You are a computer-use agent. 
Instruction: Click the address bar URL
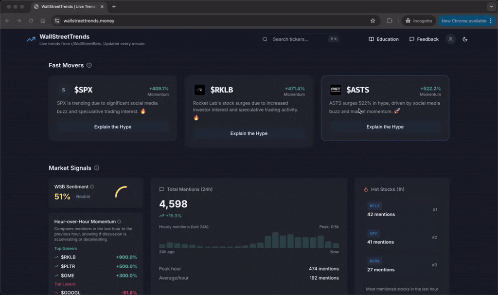pyautogui.click(x=89, y=20)
